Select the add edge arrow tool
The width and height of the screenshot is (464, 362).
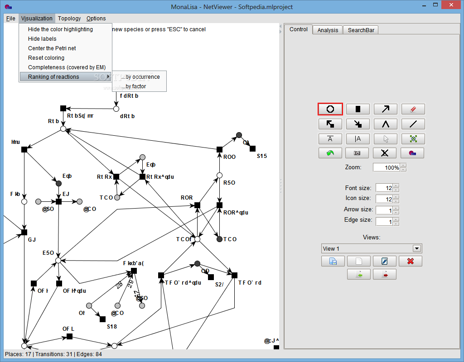[x=386, y=109]
